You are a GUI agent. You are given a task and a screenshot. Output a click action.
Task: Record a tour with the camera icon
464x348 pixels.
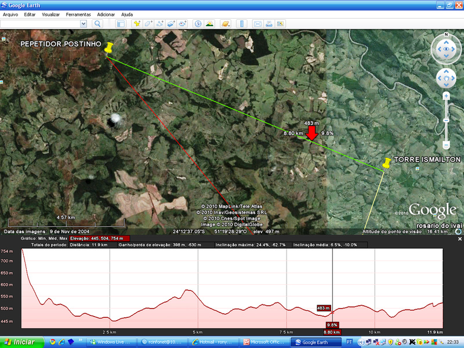(x=183, y=24)
